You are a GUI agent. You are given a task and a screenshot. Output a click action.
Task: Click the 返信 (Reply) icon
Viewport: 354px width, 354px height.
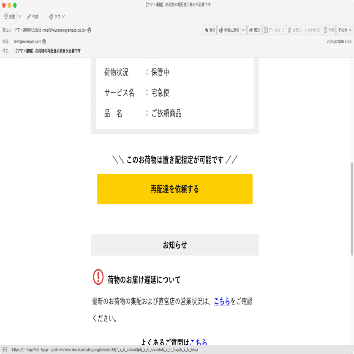point(209,30)
